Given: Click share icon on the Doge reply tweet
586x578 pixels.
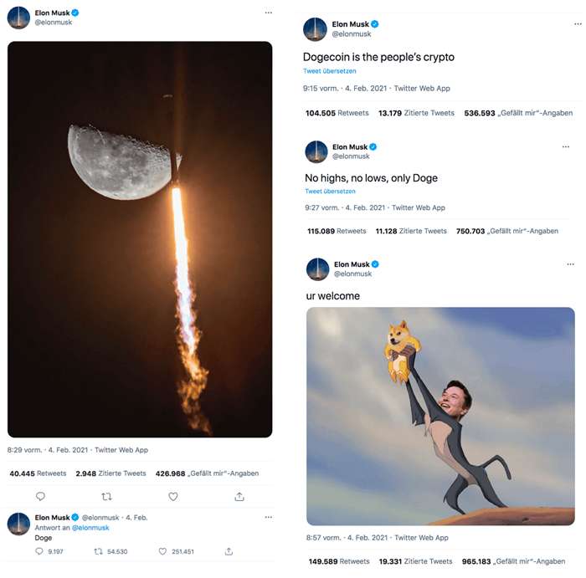Looking at the screenshot, I should tap(229, 551).
